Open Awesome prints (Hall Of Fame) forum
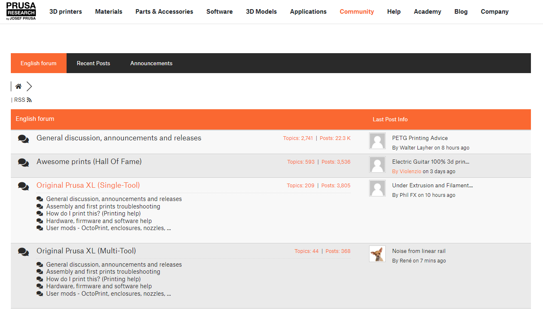Viewport: 543px width, 309px height. point(89,162)
